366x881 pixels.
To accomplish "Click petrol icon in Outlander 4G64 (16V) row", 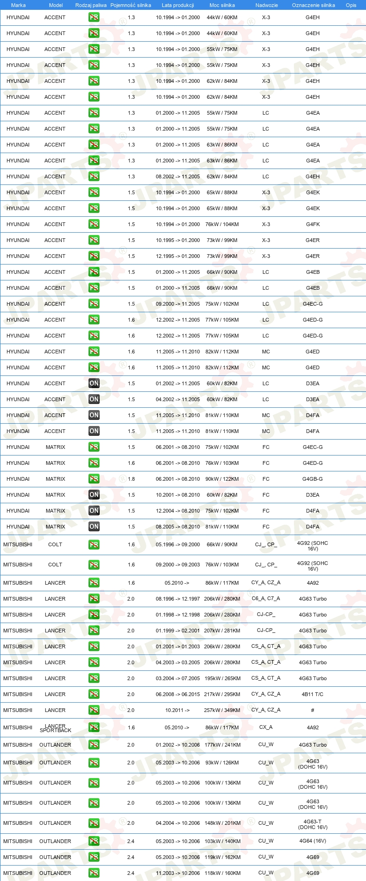I will 94,841.
